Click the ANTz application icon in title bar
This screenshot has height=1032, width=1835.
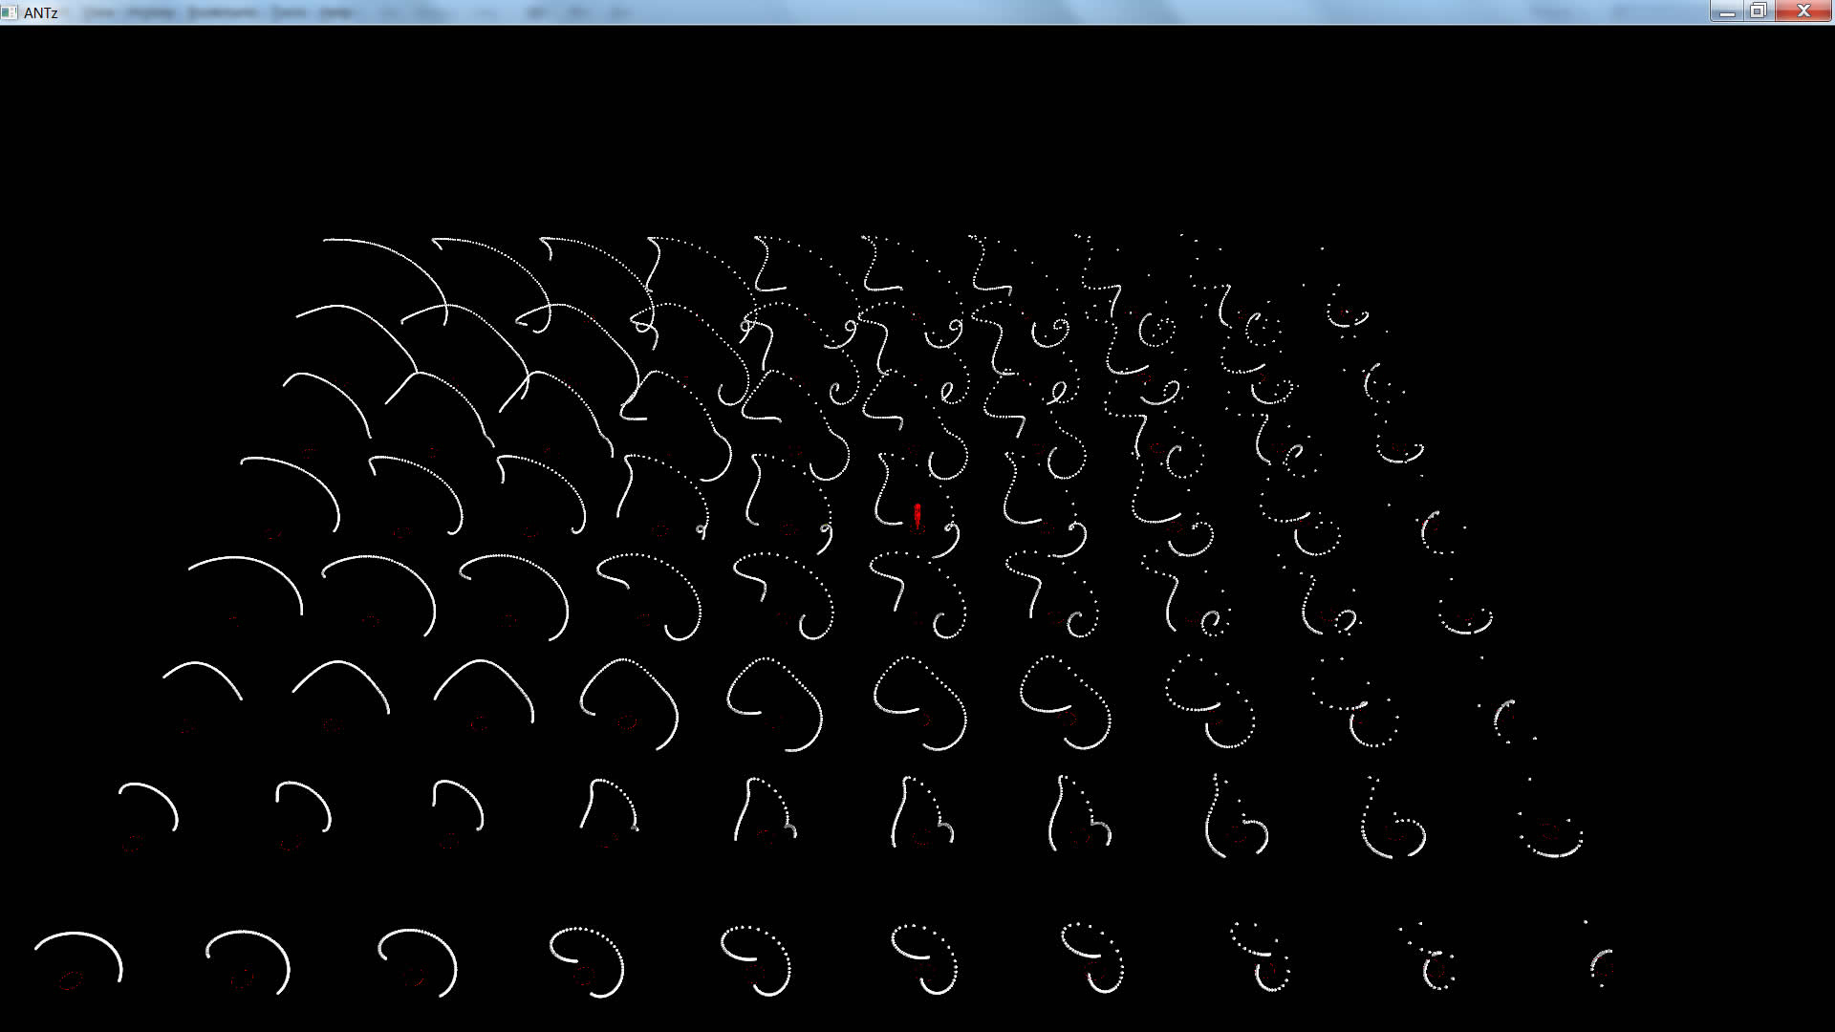[10, 11]
